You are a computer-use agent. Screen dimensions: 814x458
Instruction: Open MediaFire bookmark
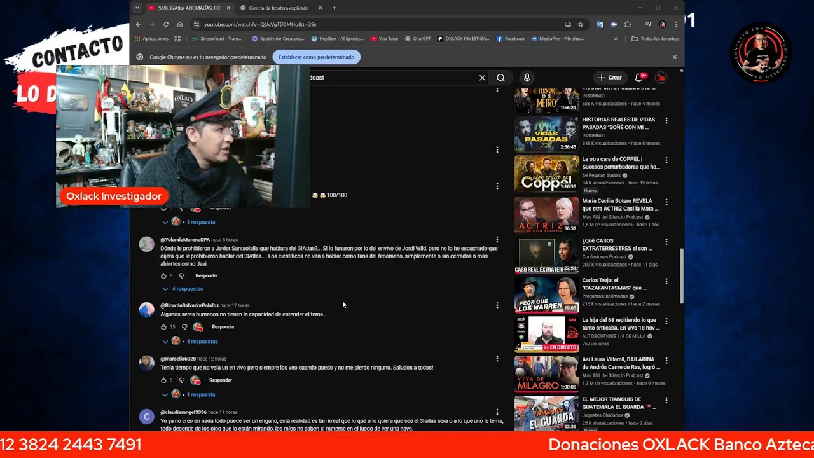(558, 39)
